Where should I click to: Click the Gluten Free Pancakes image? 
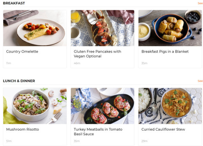[x=102, y=28]
